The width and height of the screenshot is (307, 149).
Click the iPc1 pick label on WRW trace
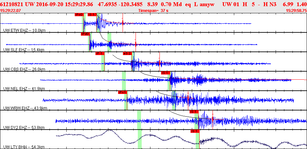(123, 92)
